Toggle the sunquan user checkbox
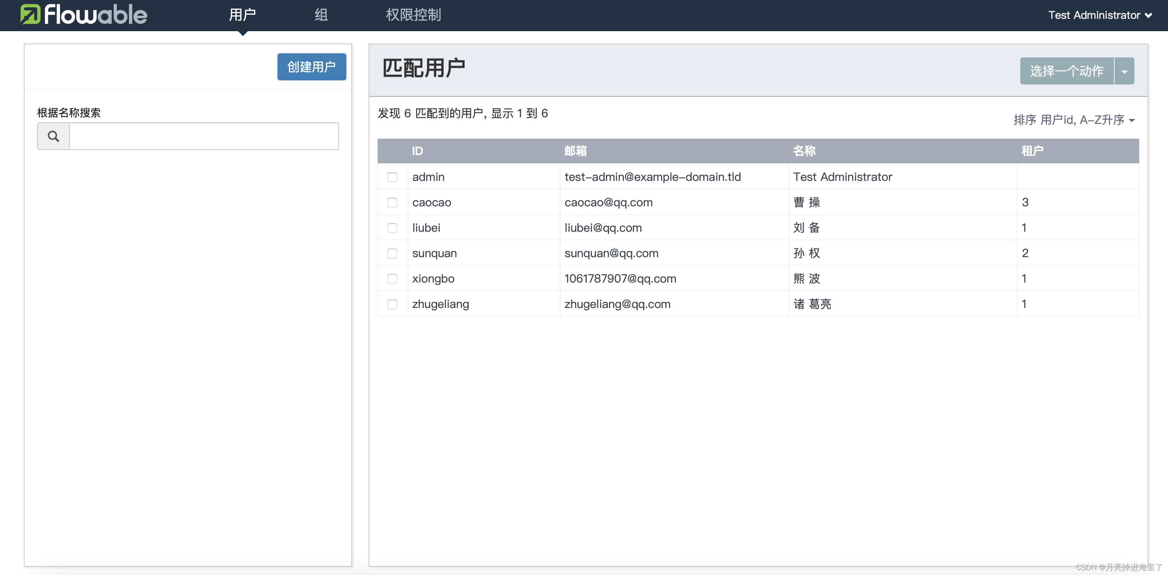The image size is (1168, 575). (392, 253)
